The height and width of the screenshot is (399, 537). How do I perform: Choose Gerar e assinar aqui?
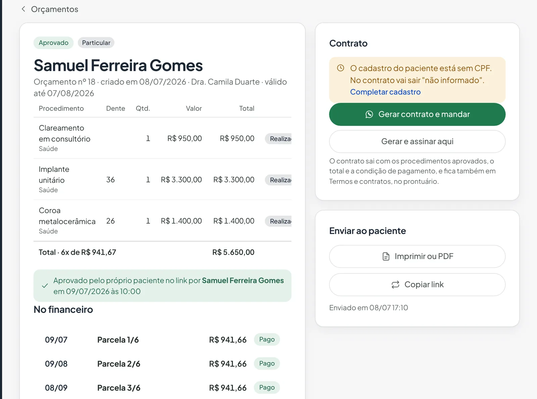point(417,142)
